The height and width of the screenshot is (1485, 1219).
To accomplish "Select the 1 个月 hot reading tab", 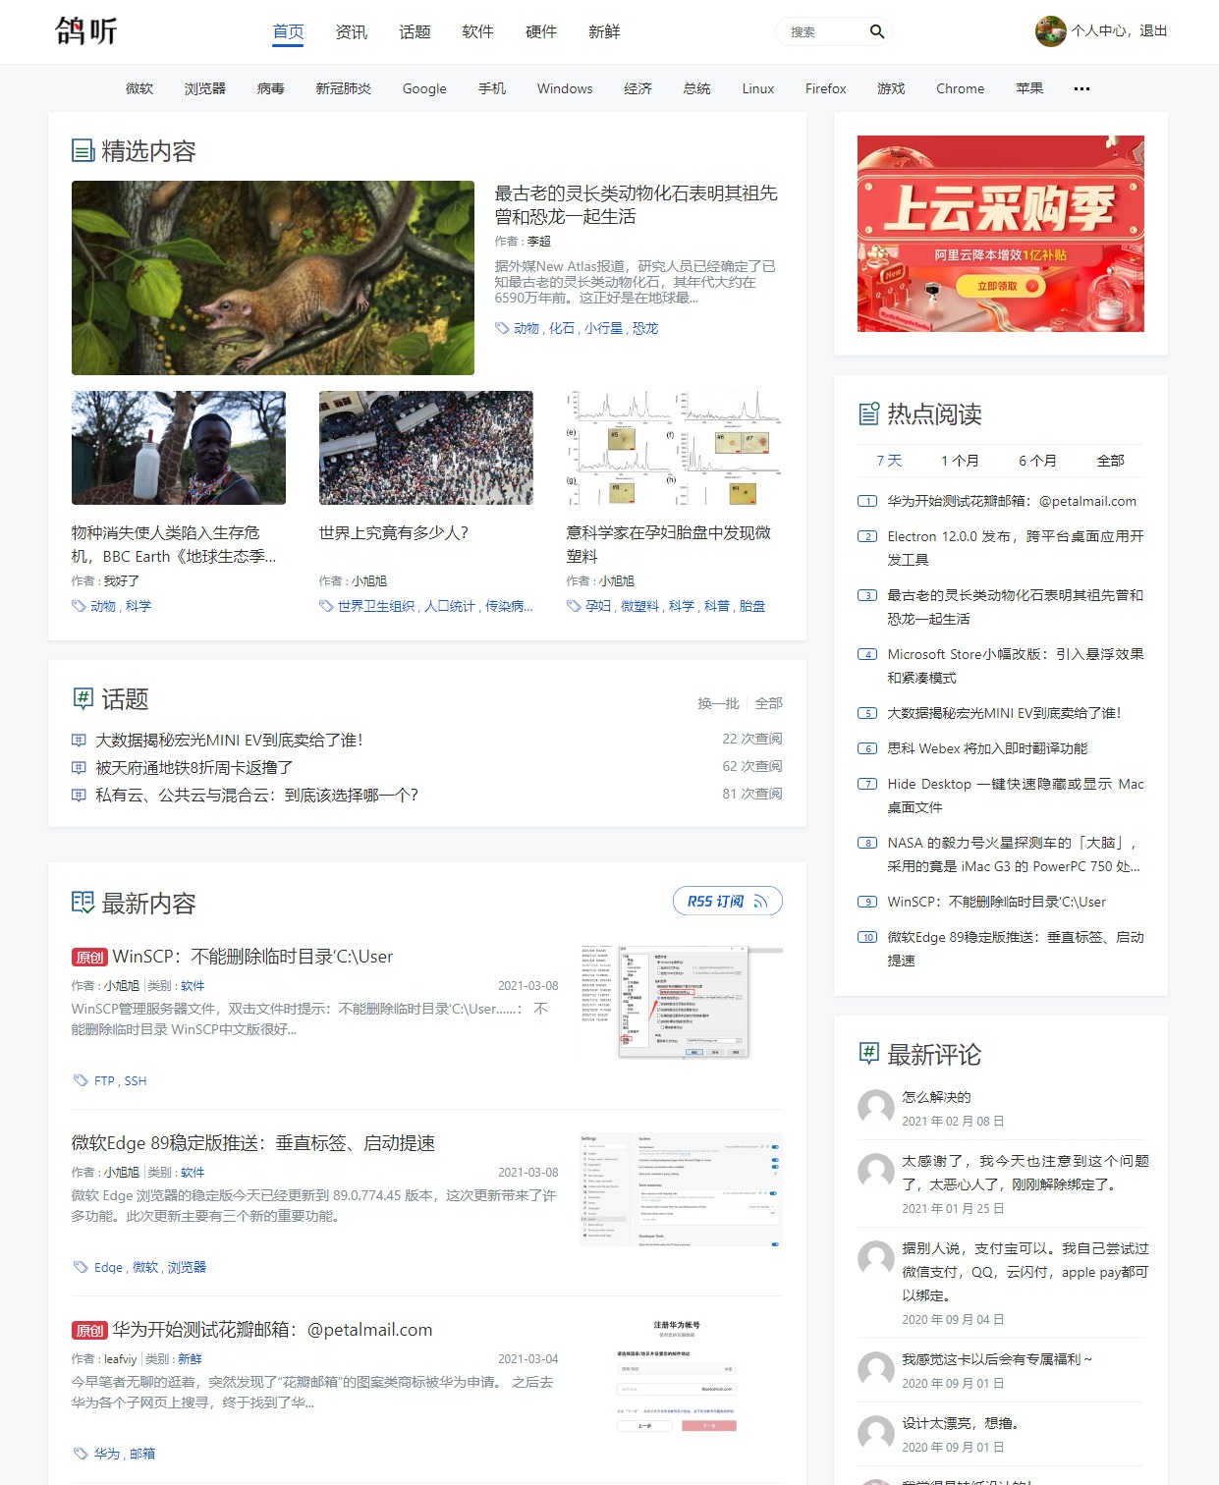I will point(960,461).
